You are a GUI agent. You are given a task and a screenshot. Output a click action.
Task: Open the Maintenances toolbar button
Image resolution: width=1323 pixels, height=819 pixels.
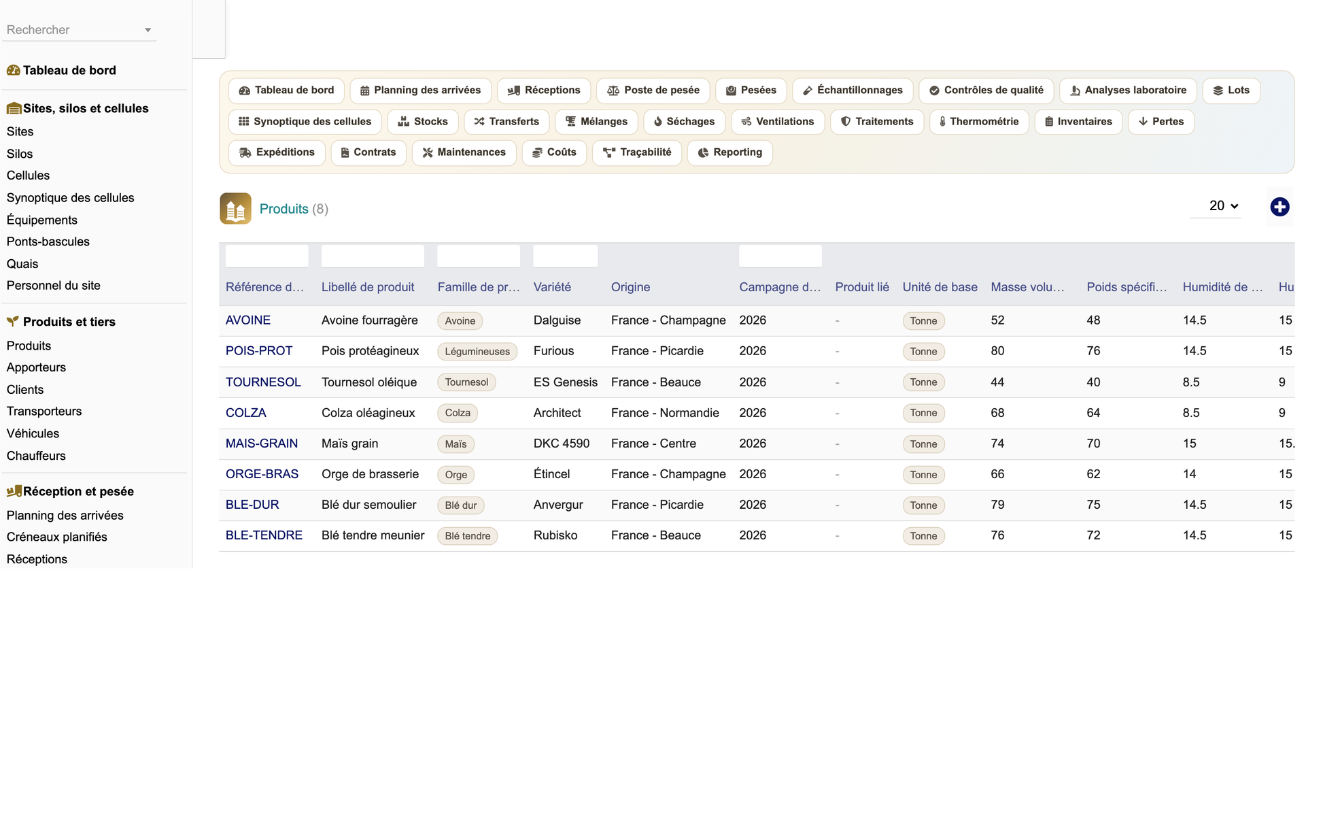coord(464,152)
